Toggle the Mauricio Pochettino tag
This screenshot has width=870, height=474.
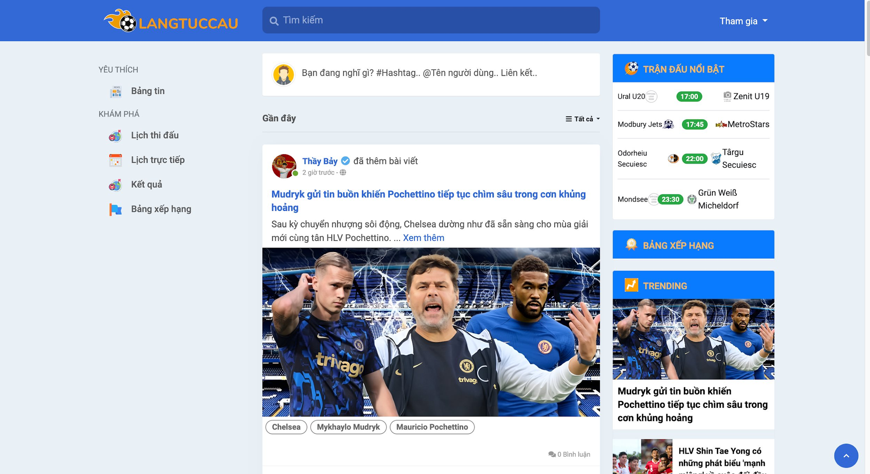coord(432,427)
